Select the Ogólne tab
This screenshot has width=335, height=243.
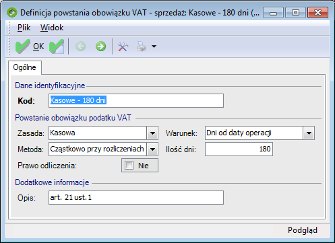click(x=25, y=67)
